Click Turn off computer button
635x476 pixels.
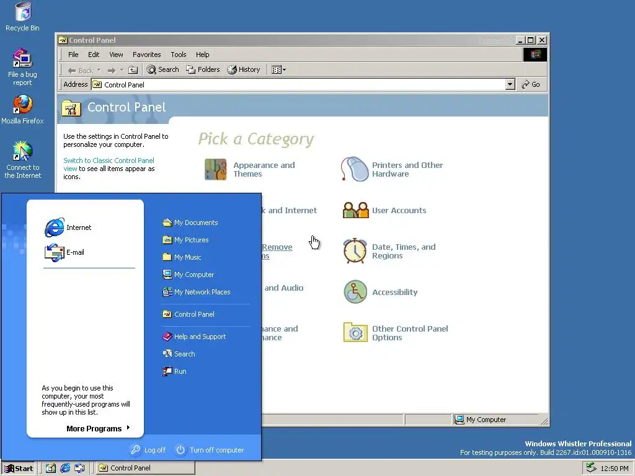[210, 450]
